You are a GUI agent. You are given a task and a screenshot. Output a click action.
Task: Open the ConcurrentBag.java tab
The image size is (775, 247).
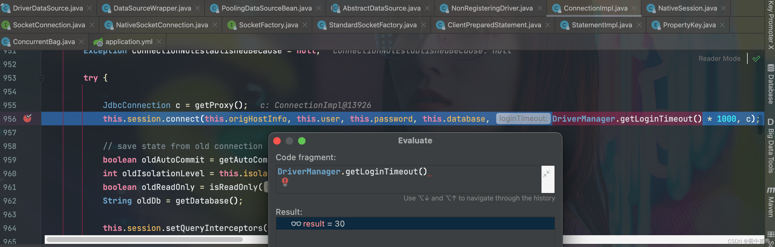coord(44,42)
